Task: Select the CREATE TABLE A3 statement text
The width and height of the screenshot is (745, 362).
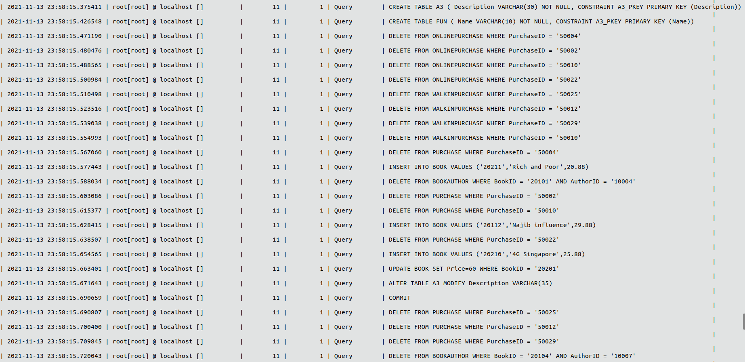Action: (565, 7)
